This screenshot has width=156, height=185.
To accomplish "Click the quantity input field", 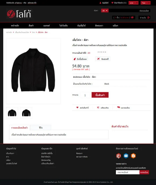I will pyautogui.click(x=85, y=95).
